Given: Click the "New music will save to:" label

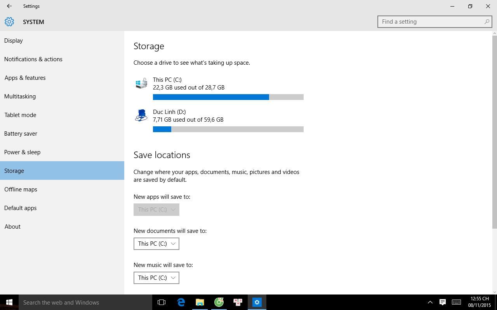Looking at the screenshot, I should (163, 265).
